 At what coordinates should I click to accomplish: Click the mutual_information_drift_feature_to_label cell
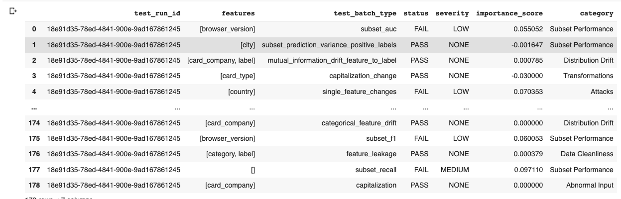coord(332,60)
